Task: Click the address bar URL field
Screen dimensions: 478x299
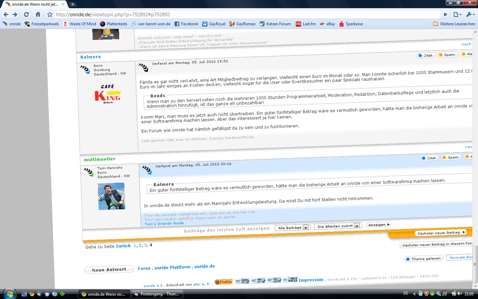Action: [x=246, y=14]
